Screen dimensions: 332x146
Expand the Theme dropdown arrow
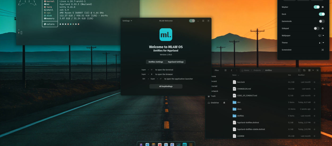tap(323, 43)
